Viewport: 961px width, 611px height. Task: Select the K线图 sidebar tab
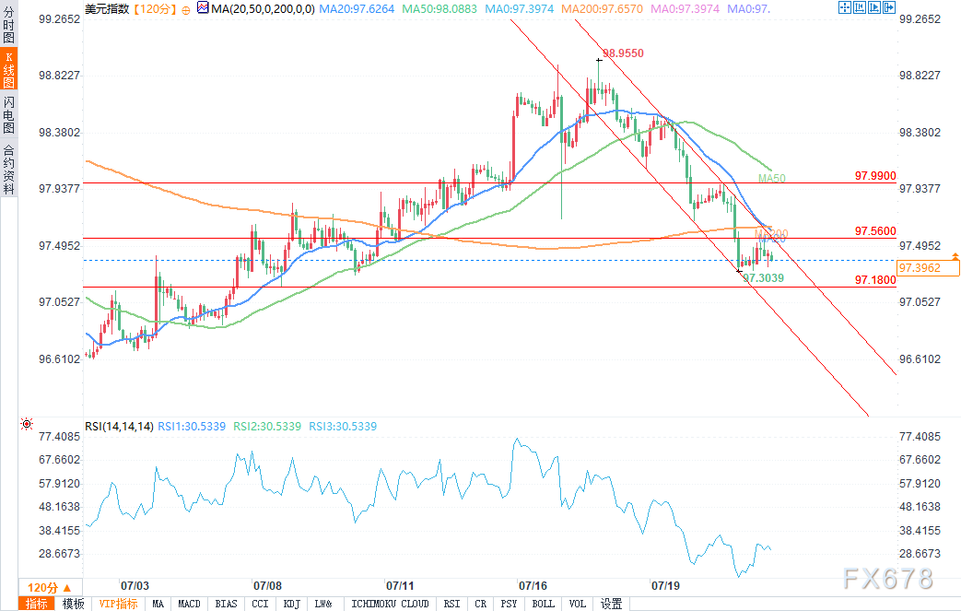tap(8, 72)
